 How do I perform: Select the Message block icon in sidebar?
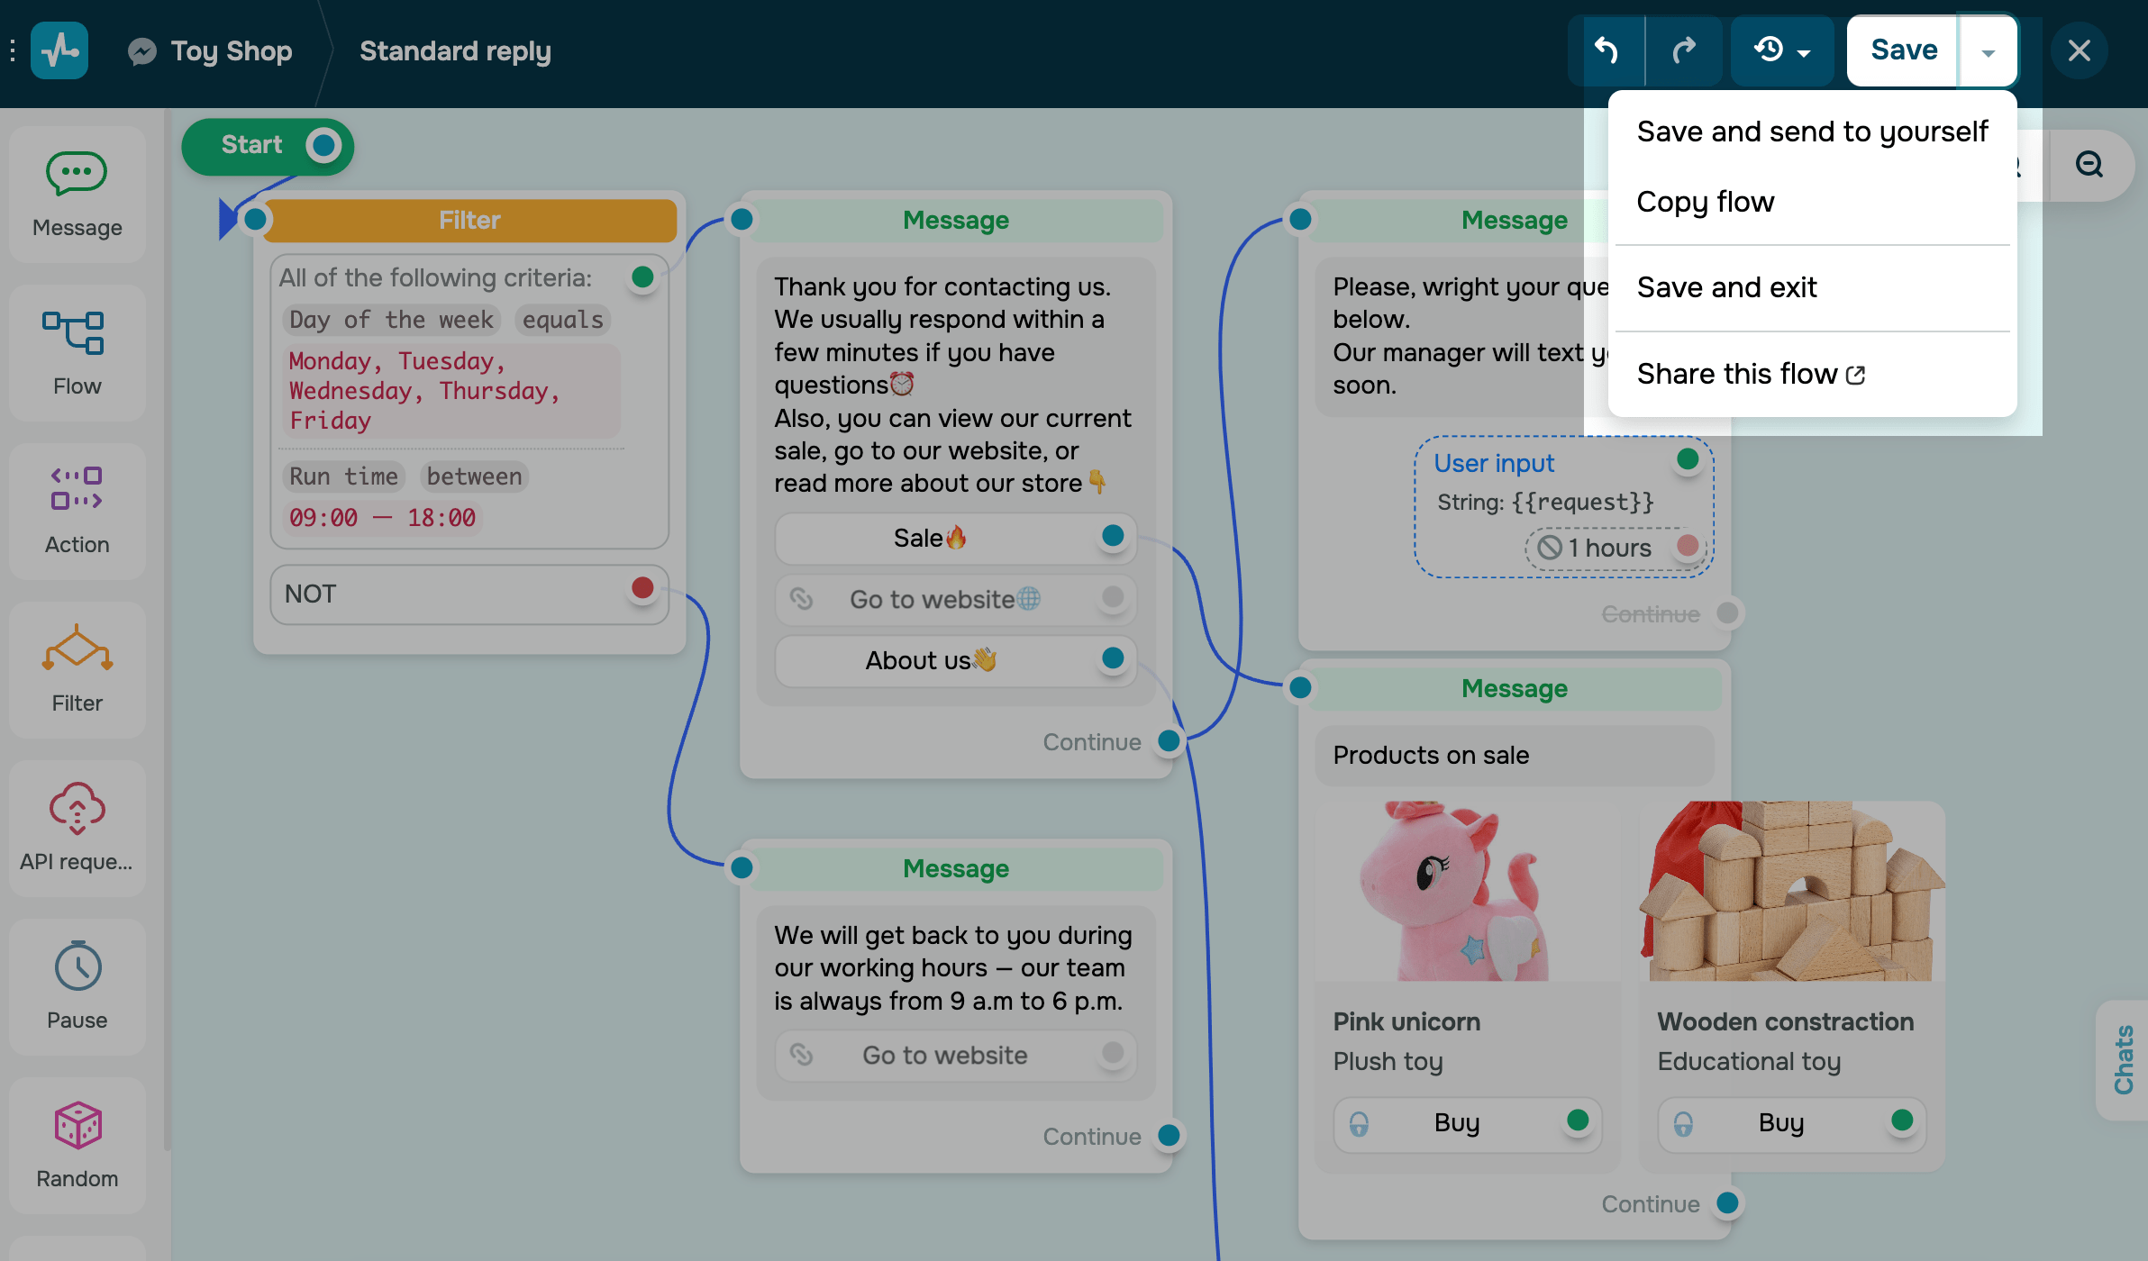point(77,173)
